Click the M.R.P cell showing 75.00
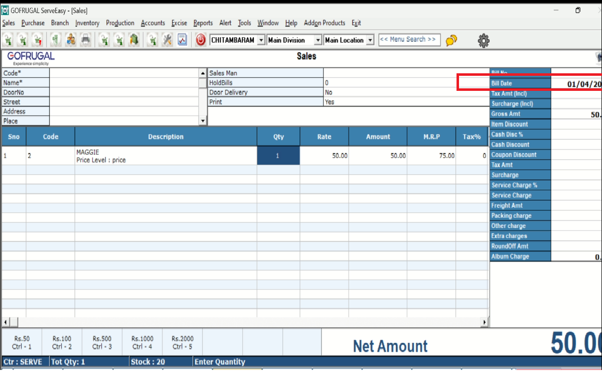The image size is (602, 379). [431, 156]
